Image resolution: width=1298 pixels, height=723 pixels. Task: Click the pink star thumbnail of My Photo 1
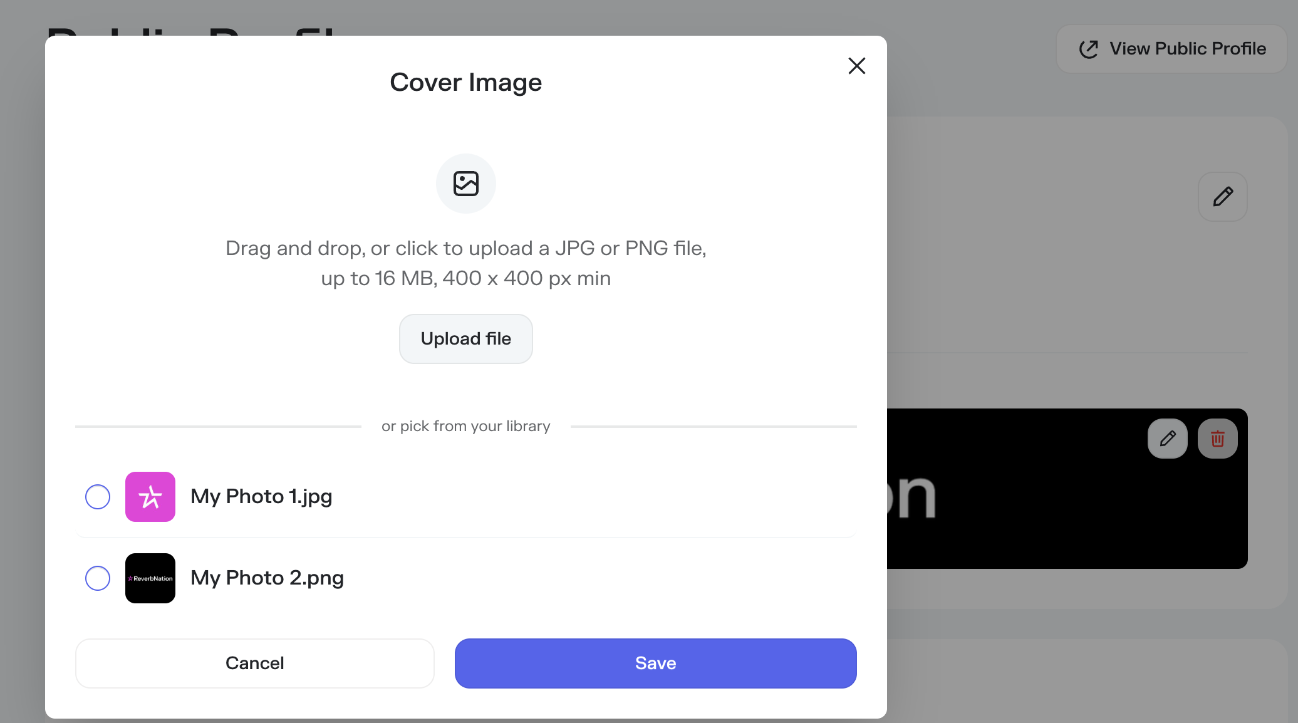coord(150,497)
